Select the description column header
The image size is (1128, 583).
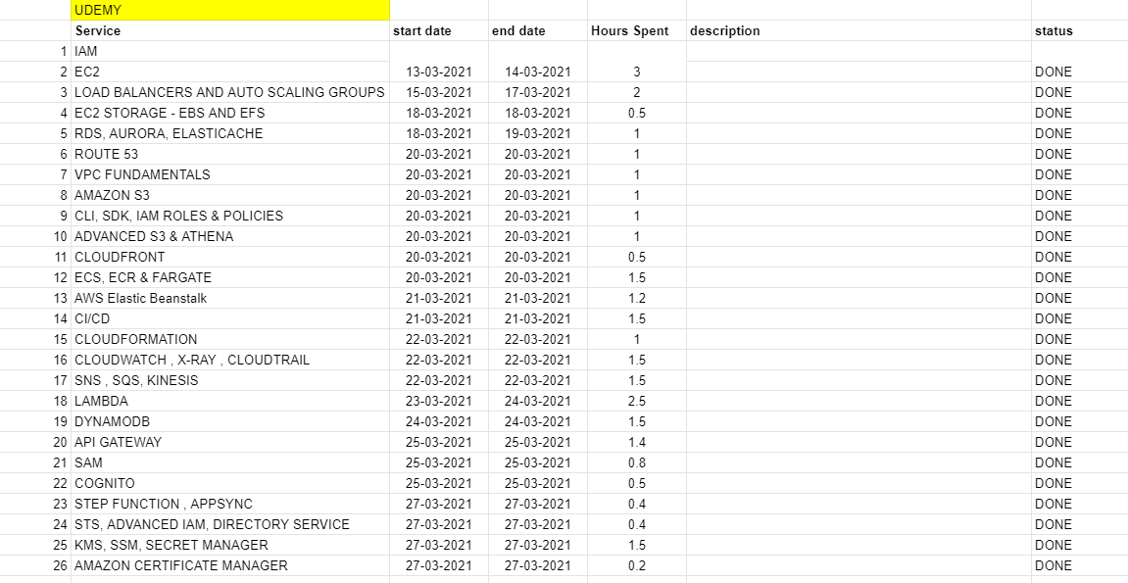[858, 31]
